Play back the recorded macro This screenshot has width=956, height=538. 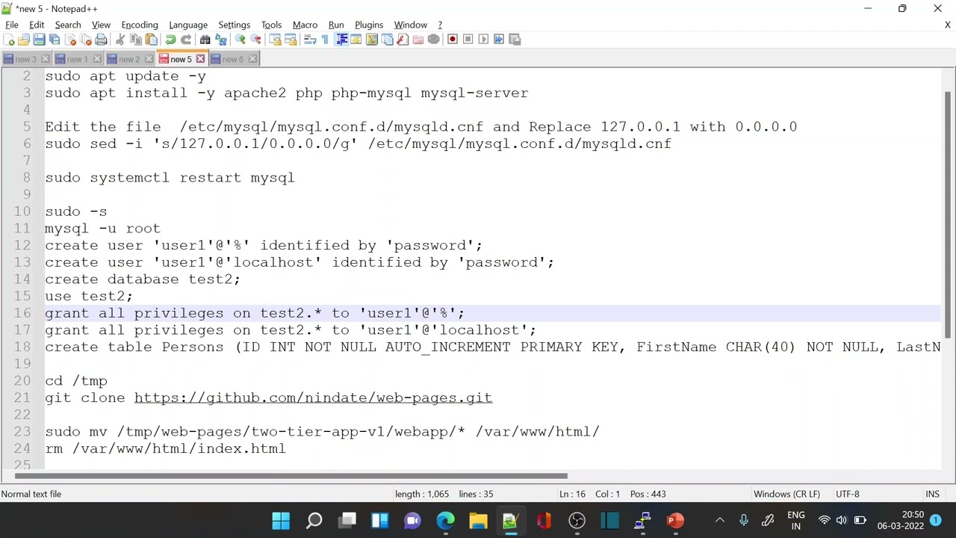coord(483,40)
